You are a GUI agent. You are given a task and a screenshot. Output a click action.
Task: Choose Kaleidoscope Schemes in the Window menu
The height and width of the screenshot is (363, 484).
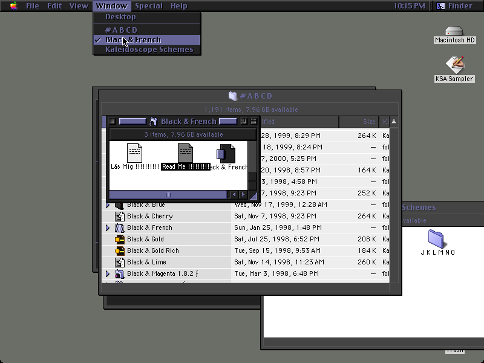tap(147, 50)
